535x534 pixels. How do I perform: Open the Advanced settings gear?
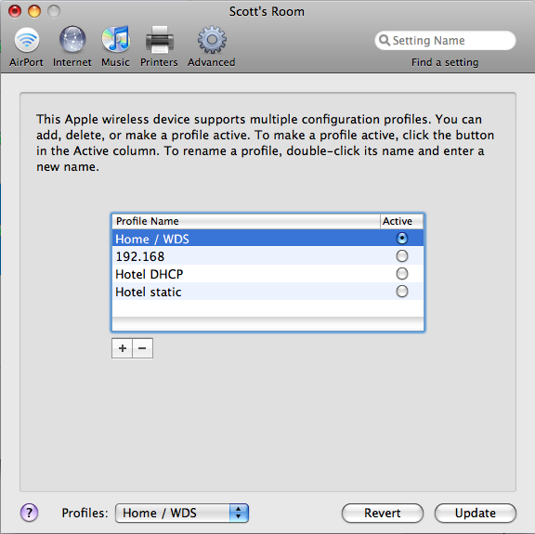point(211,46)
